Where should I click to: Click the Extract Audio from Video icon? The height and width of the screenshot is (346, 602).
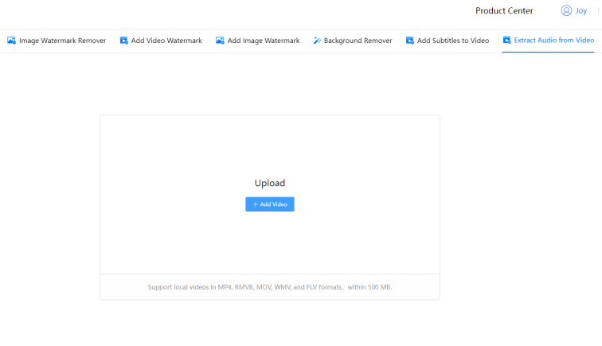coord(506,40)
